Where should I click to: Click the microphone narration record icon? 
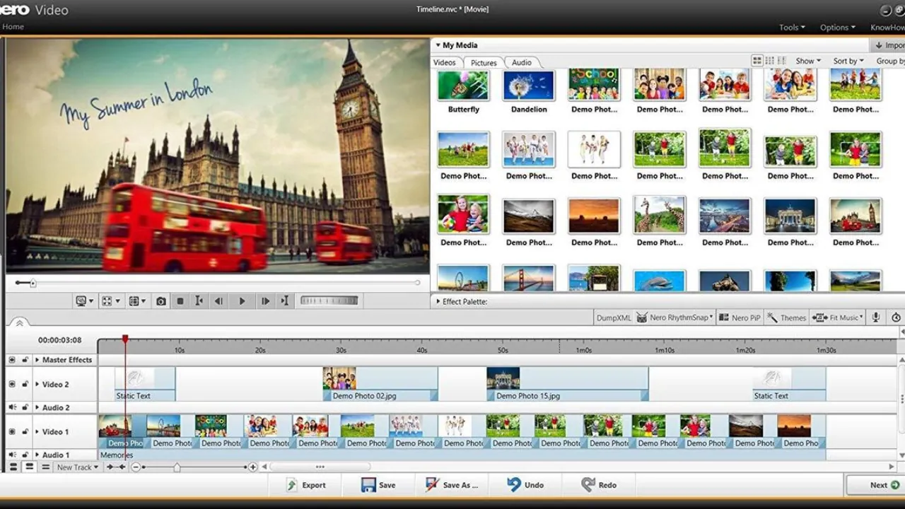(x=876, y=318)
